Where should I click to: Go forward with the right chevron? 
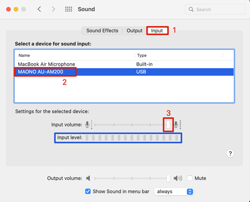pos(53,9)
